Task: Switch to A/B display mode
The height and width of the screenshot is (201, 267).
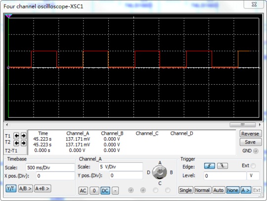Action: tap(25, 189)
